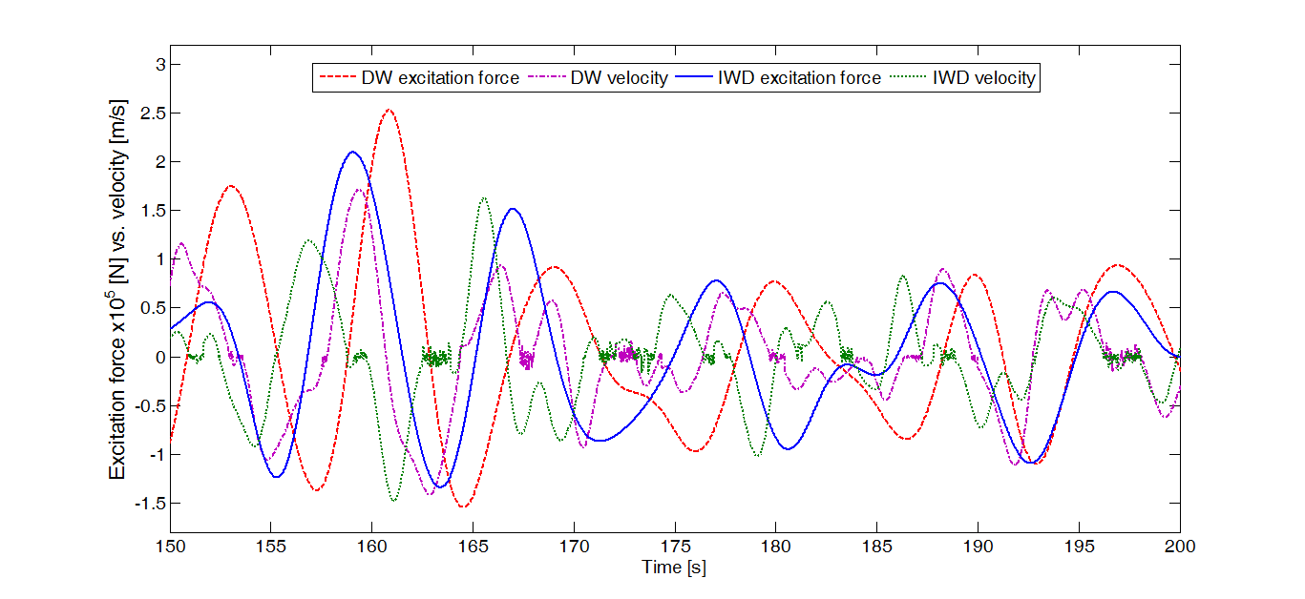Select the "Time [s]" x-axis label
Viewport: 1305px width, 599px height.
[674, 568]
